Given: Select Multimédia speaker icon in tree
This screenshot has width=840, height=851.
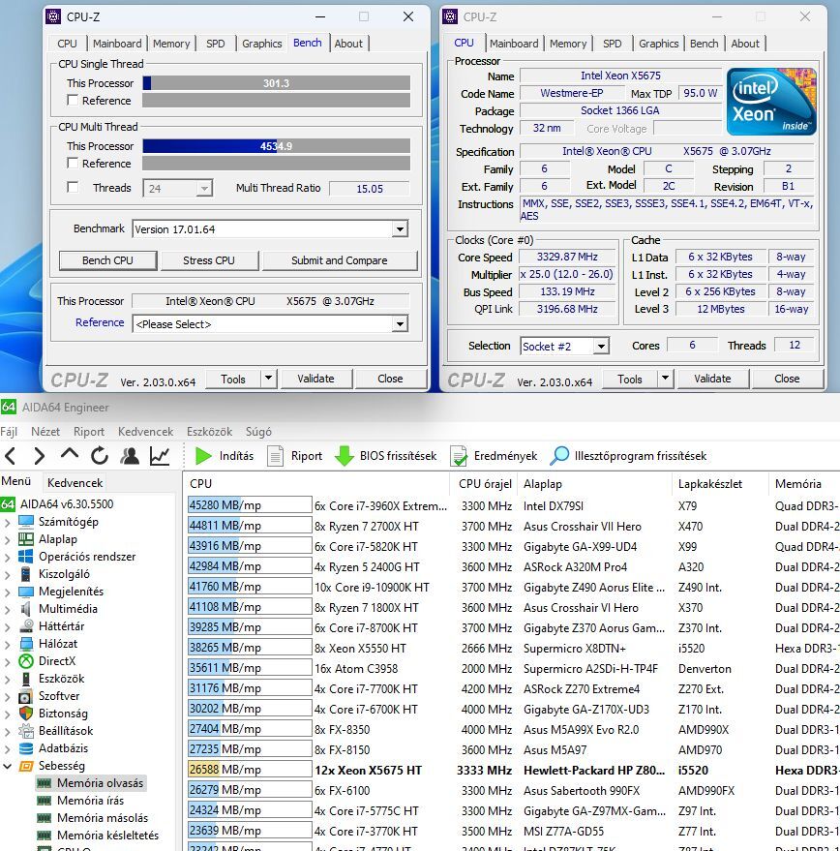Looking at the screenshot, I should (x=26, y=608).
